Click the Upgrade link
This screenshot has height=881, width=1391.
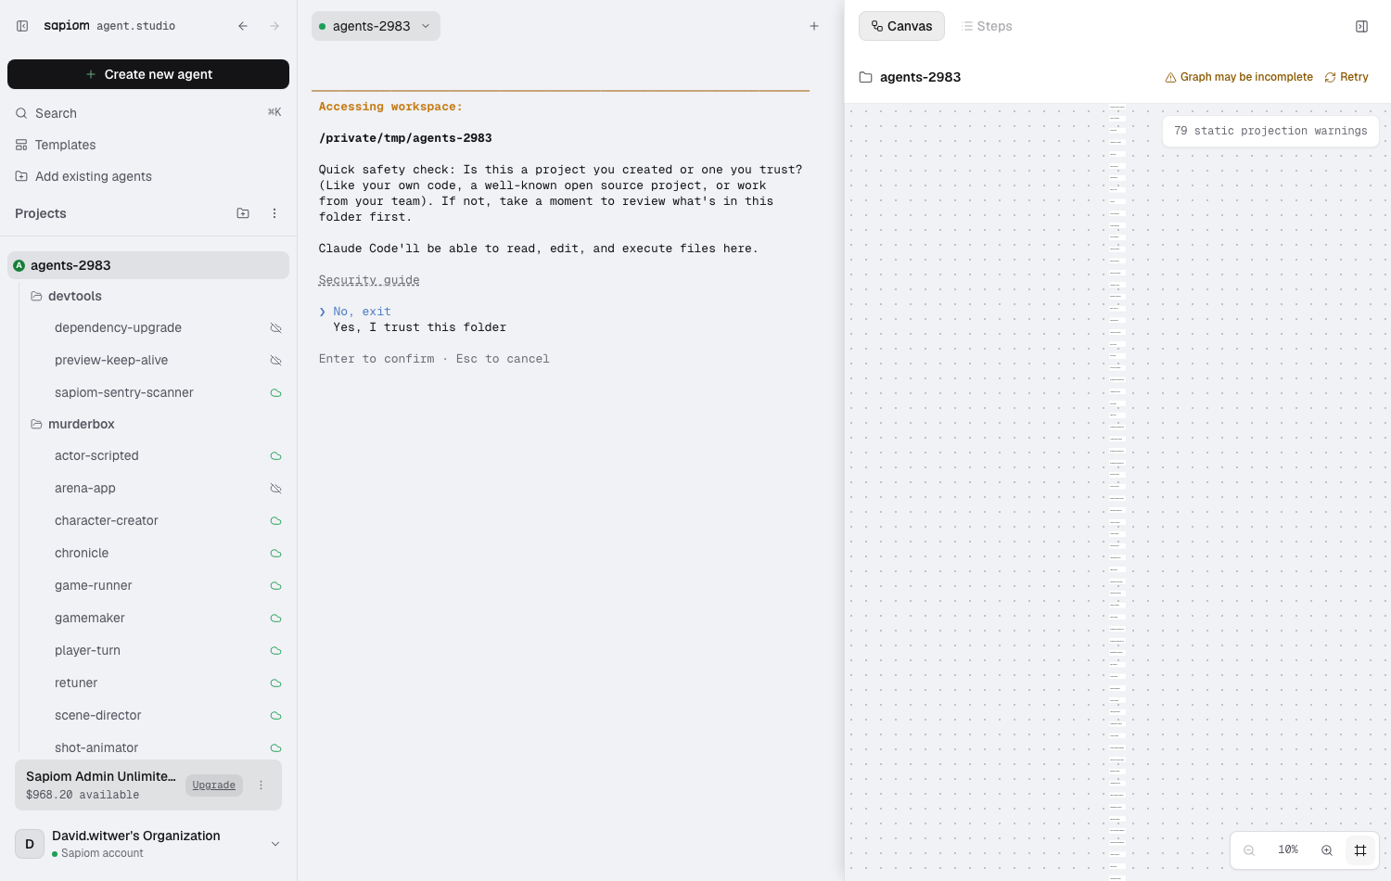(x=214, y=785)
